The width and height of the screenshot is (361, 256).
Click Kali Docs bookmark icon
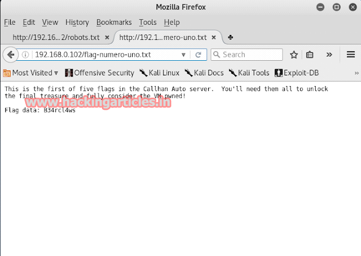188,73
